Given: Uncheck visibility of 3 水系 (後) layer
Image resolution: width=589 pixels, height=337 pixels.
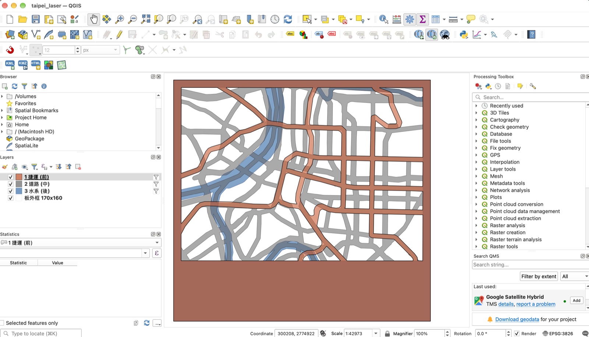Looking at the screenshot, I should (11, 191).
